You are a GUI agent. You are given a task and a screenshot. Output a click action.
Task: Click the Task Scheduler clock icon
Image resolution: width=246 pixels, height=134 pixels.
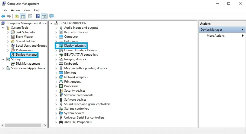coord(13,32)
